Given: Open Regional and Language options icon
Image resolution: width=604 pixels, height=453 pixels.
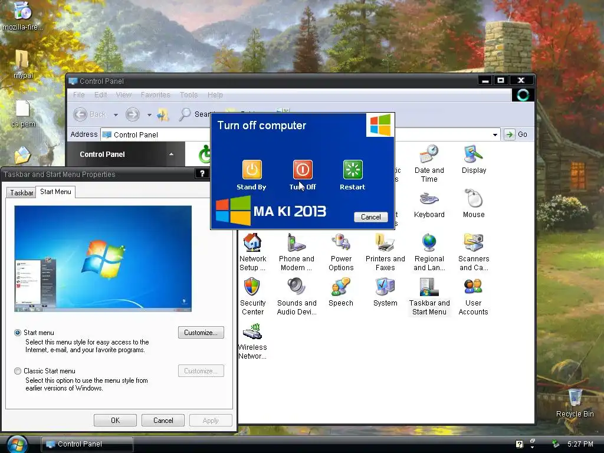Looking at the screenshot, I should pyautogui.click(x=429, y=252).
